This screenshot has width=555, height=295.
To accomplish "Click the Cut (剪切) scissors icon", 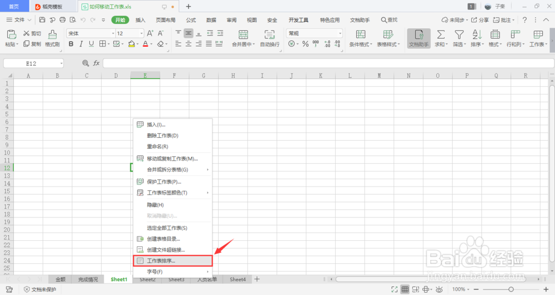I will tap(27, 33).
